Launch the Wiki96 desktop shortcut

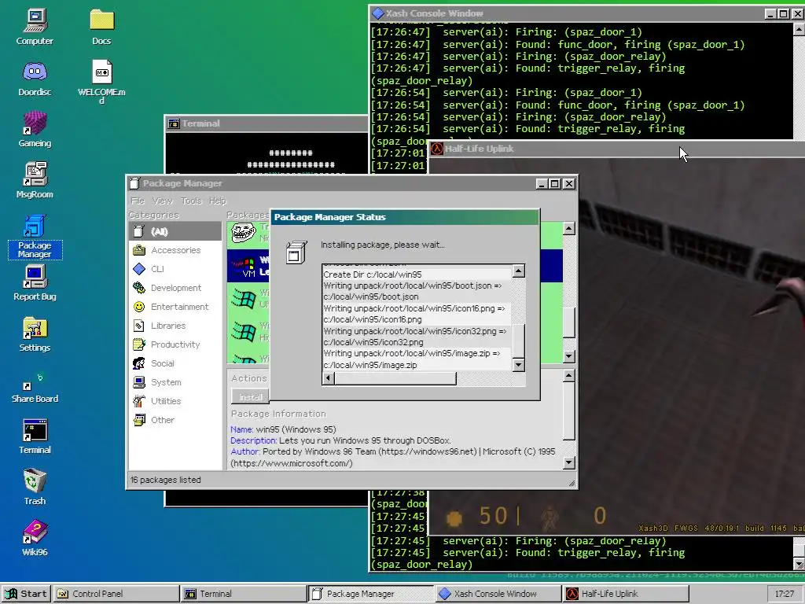[x=35, y=538]
